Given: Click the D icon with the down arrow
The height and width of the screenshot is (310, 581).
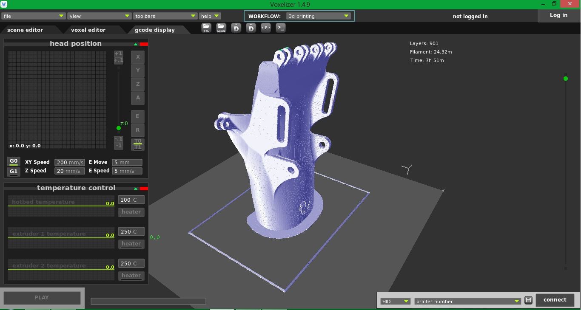Looking at the screenshot, I should (236, 28).
